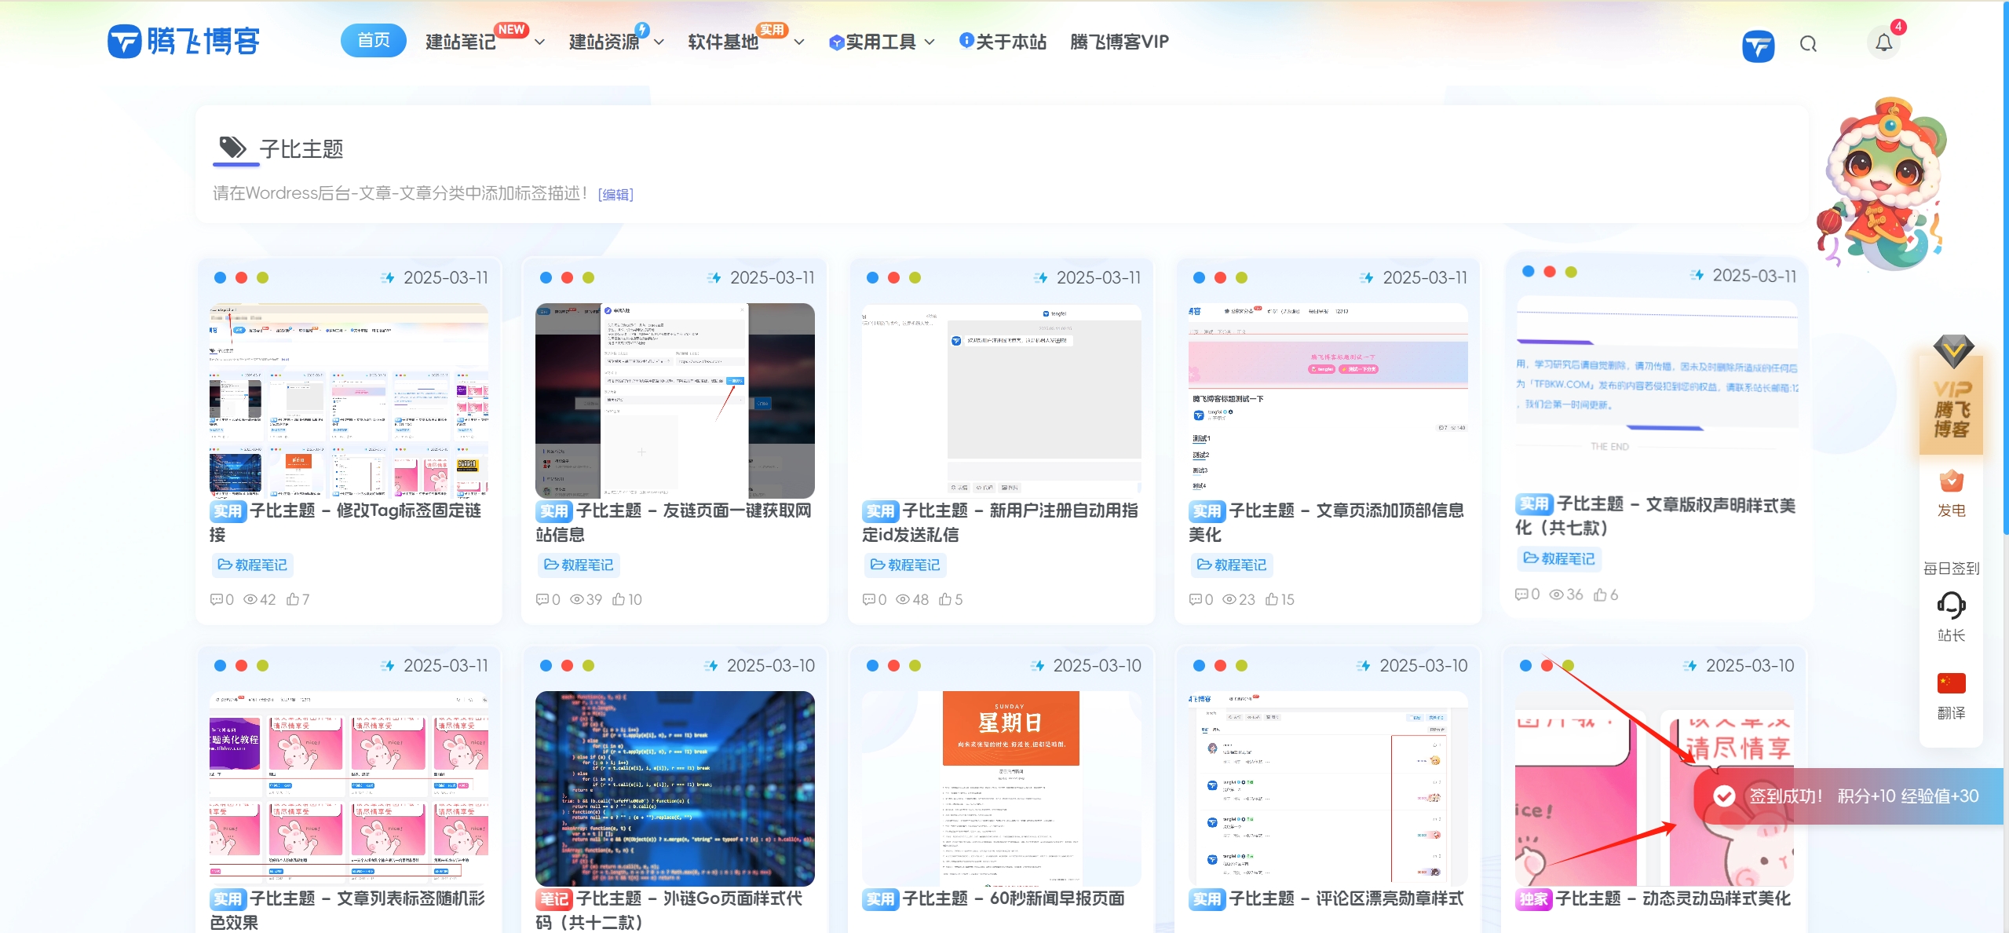Open thumbnail of 60秒新闻早报页面 article
Viewport: 2009px width, 933px height.
tap(1001, 788)
